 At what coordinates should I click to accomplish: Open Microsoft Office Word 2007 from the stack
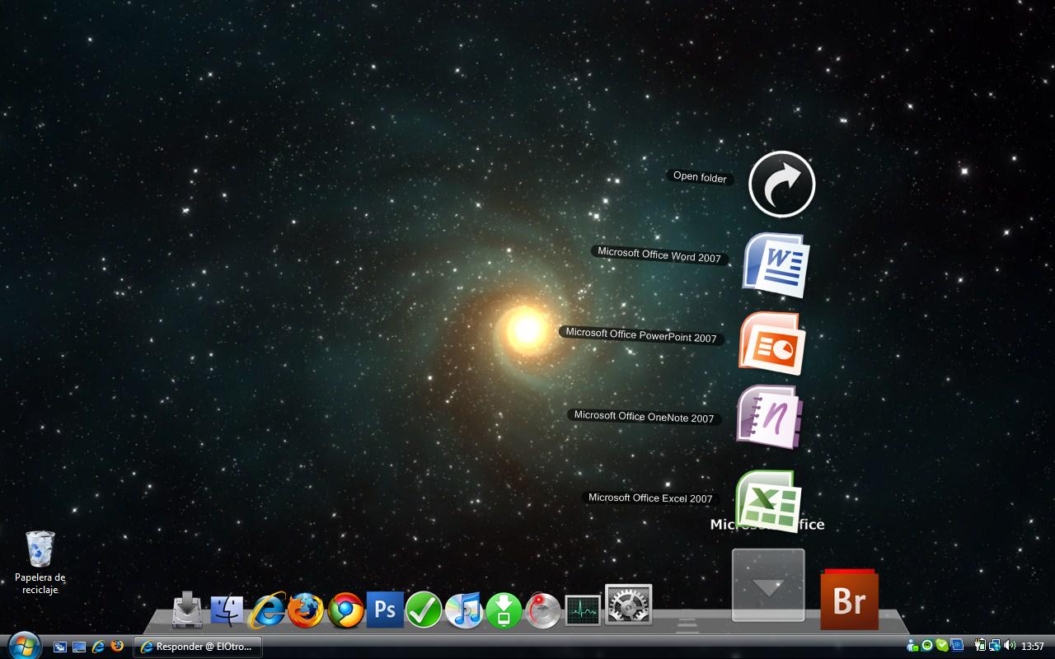tap(775, 264)
